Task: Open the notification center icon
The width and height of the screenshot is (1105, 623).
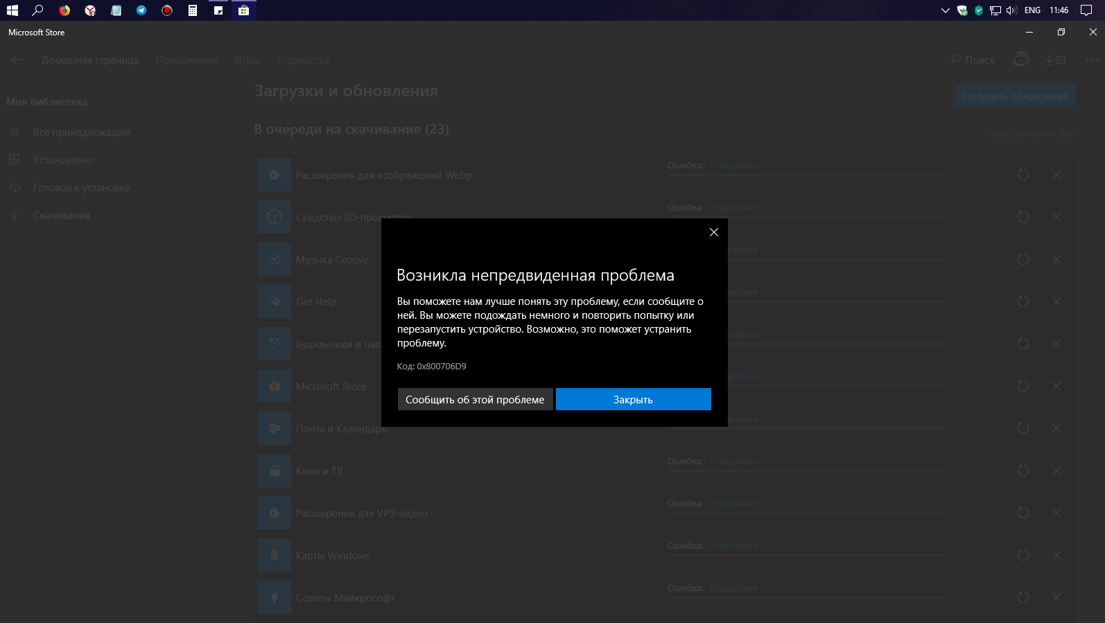Action: (1086, 10)
